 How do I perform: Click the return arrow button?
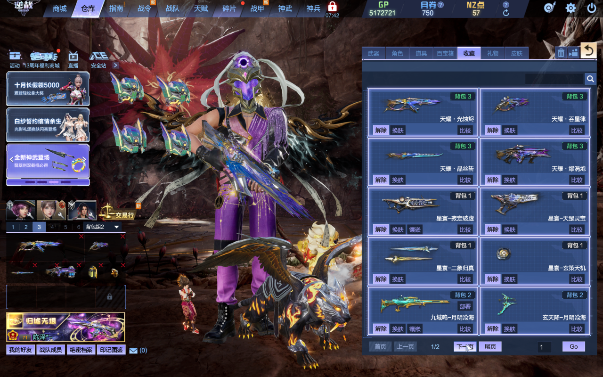(x=588, y=50)
